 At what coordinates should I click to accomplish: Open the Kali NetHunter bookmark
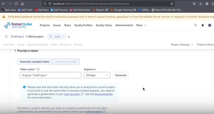coord(80,10)
